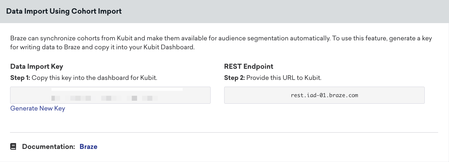449x162 pixels.
Task: Click the Data Import Using Cohort Import header
Action: [64, 11]
